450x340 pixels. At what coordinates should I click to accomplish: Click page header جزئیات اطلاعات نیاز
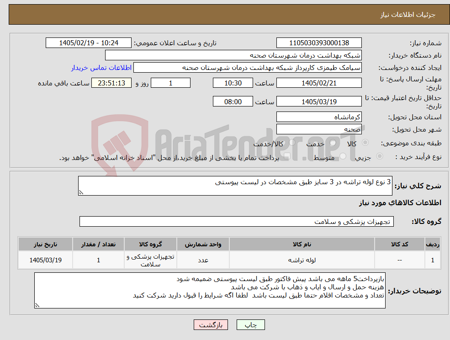(x=408, y=15)
